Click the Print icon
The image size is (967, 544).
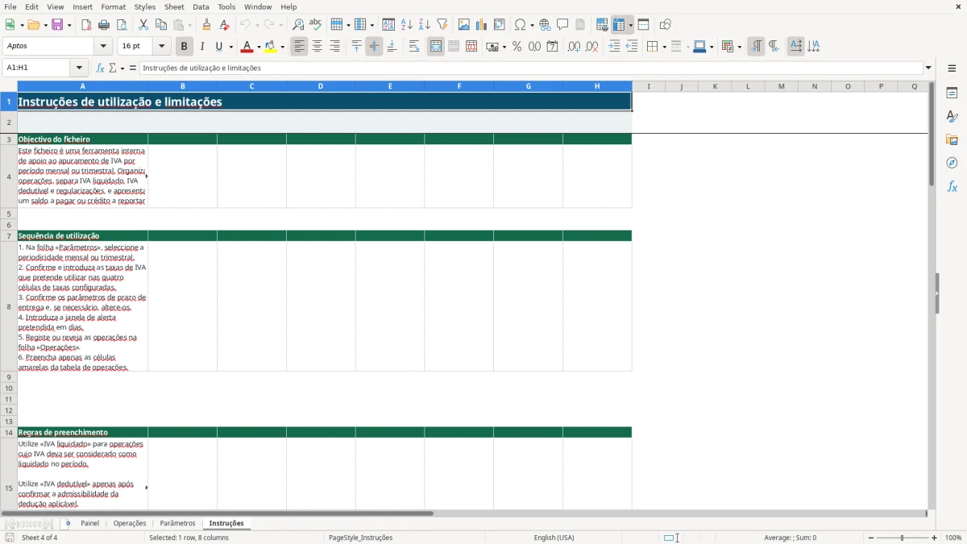tap(104, 25)
